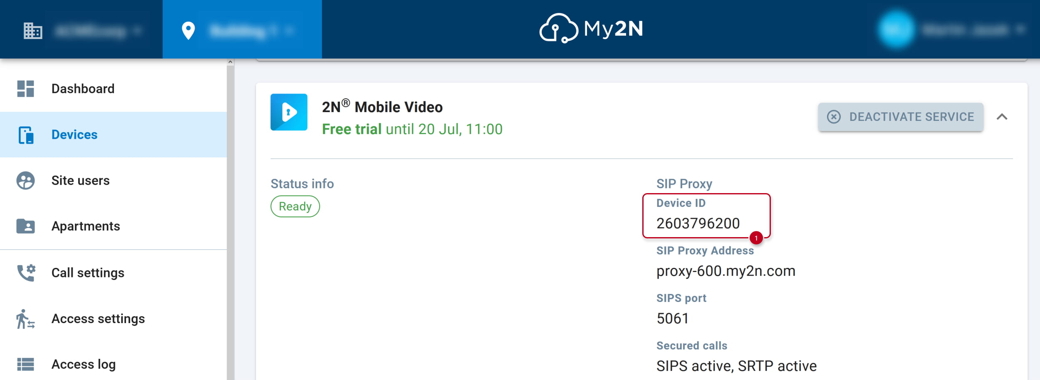The width and height of the screenshot is (1040, 380).
Task: View the Access log
Action: [113, 364]
